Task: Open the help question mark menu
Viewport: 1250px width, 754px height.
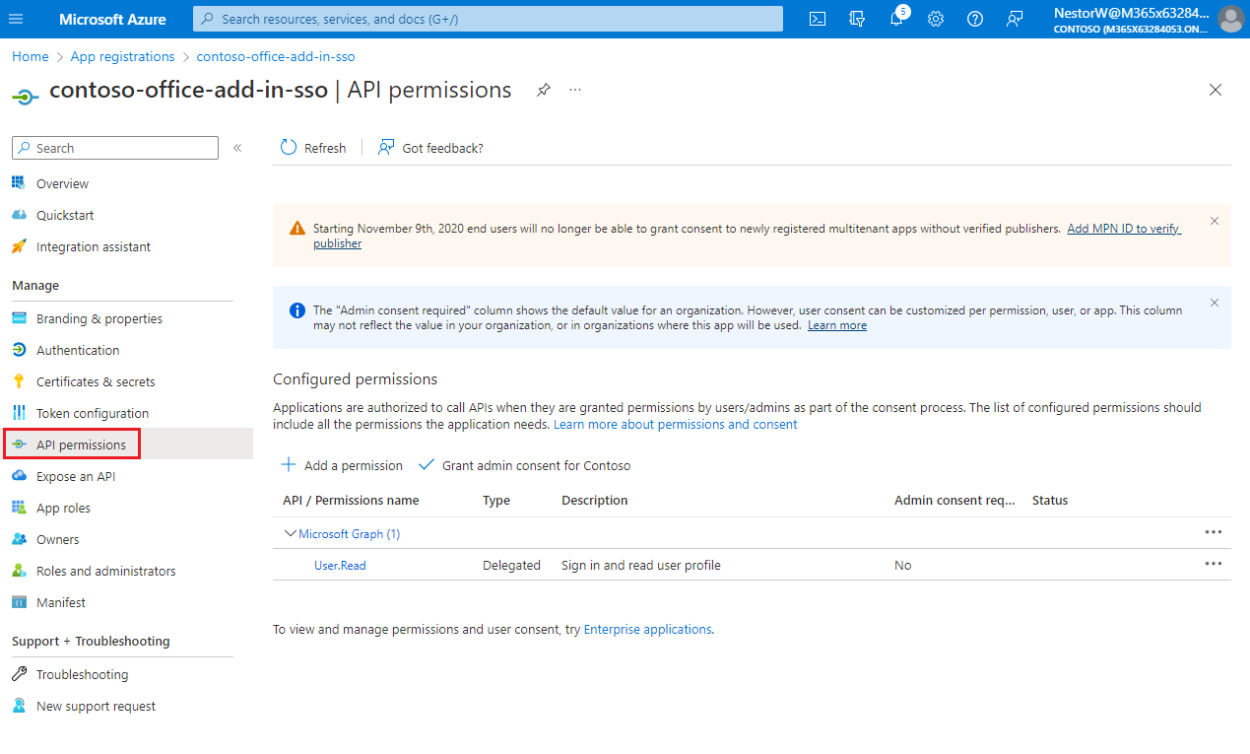Action: [974, 18]
